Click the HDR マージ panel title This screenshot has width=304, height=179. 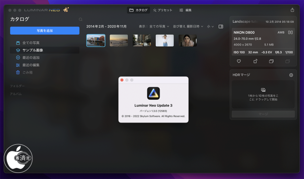[x=241, y=75]
